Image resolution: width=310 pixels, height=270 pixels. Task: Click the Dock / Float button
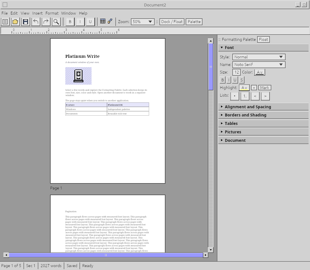[172, 22]
